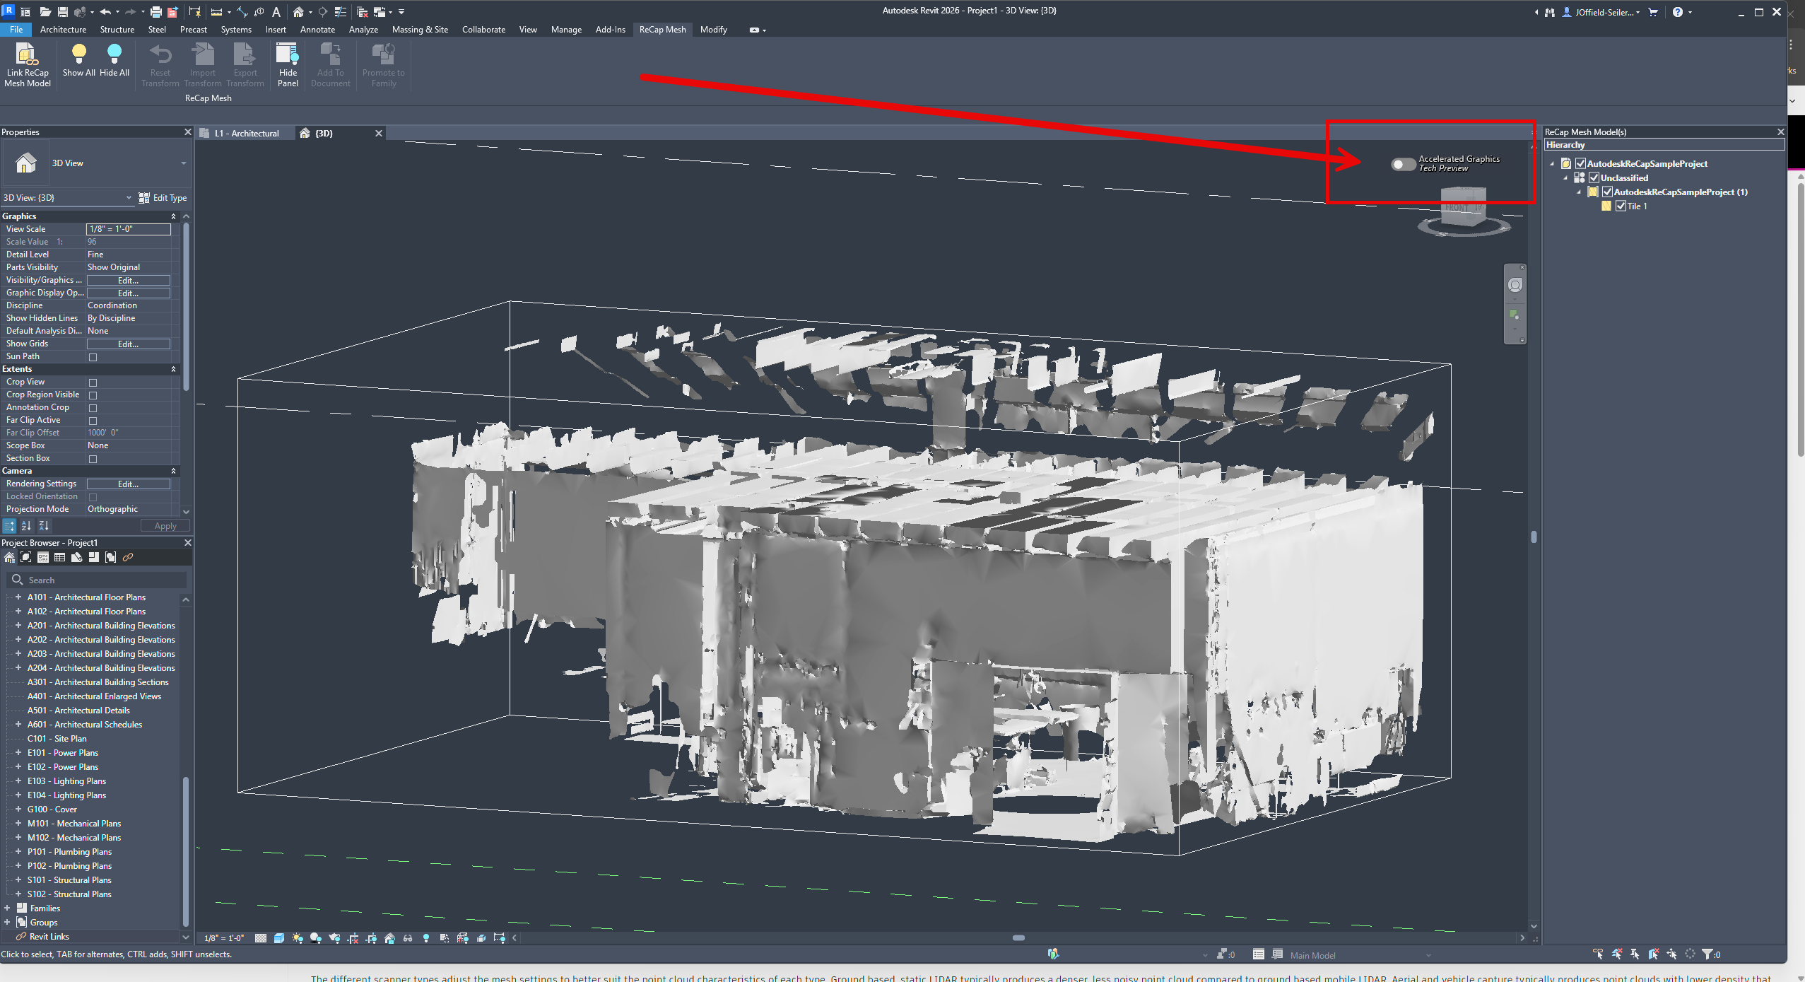Click the Show All lightbulb icon
Screen dimensions: 1805x982
coord(78,54)
